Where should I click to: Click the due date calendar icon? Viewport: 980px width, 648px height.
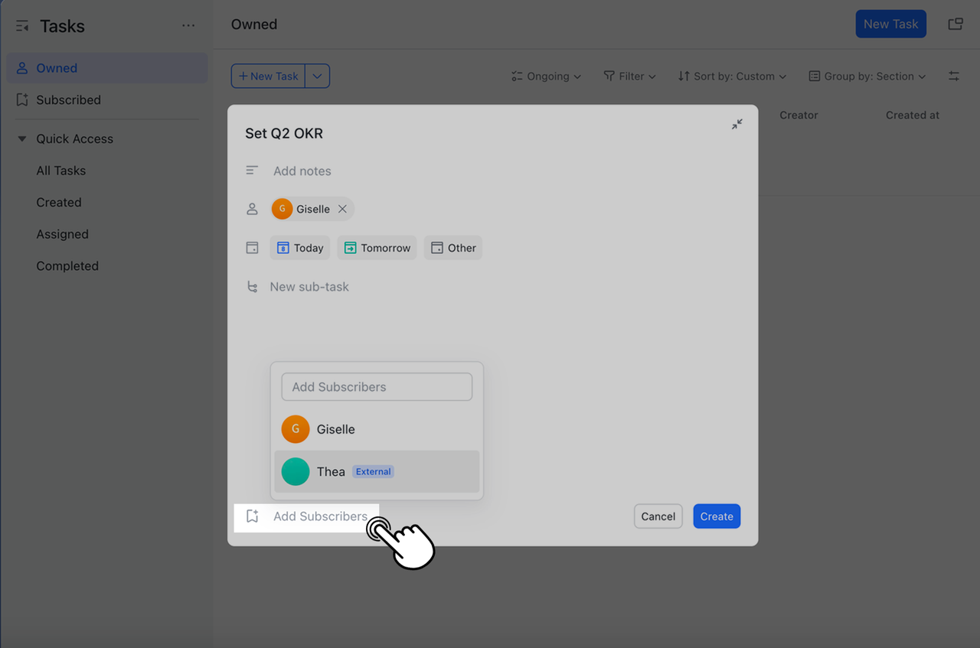click(x=252, y=247)
